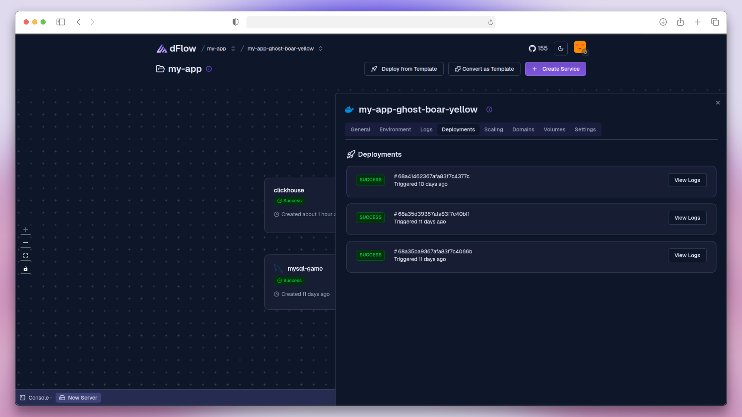
Task: Click the fit view canvas icon
Action: [26, 256]
